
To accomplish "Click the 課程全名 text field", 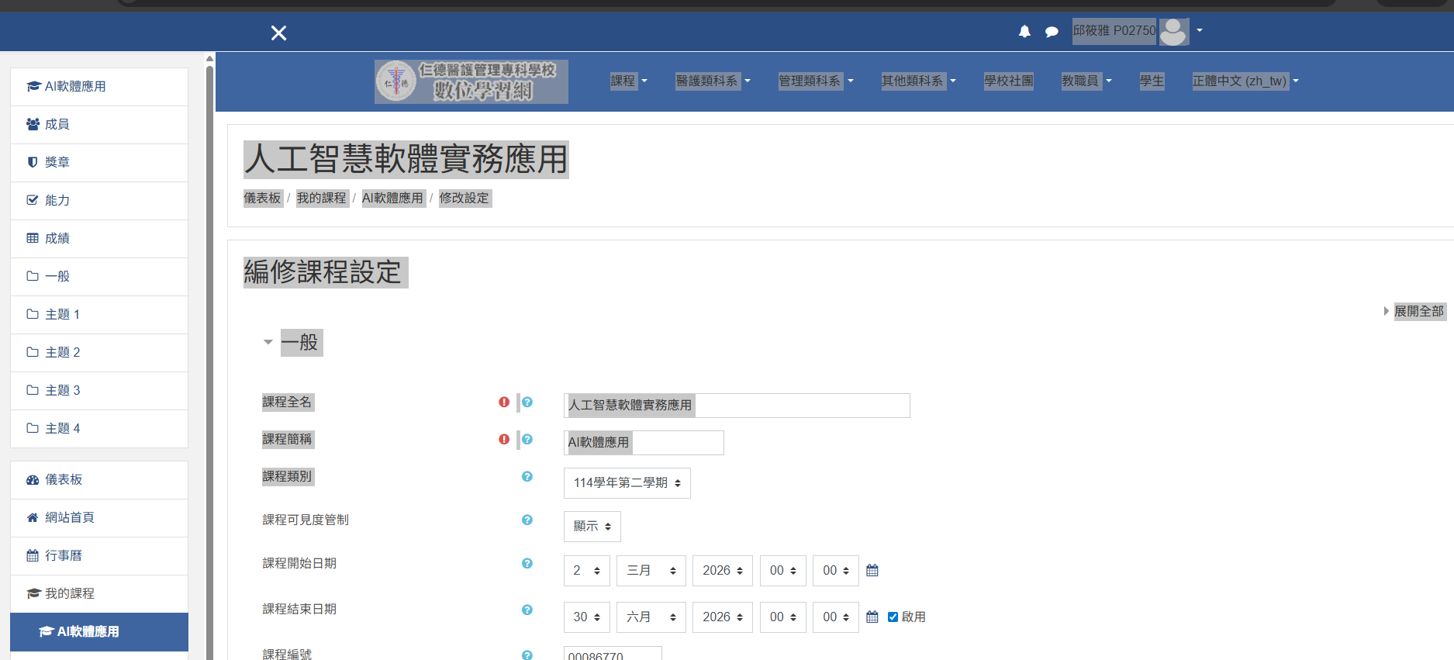I will pyautogui.click(x=736, y=406).
